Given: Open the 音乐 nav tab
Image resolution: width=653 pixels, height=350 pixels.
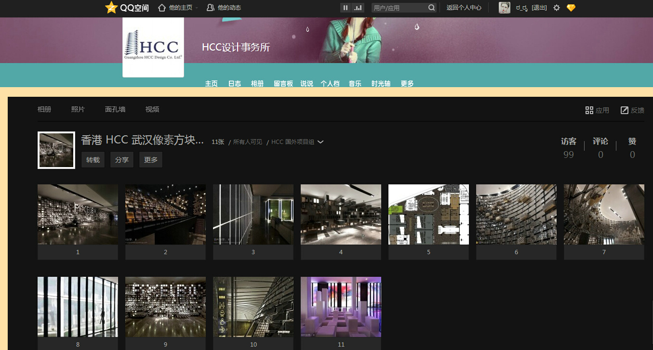Looking at the screenshot, I should [x=355, y=84].
